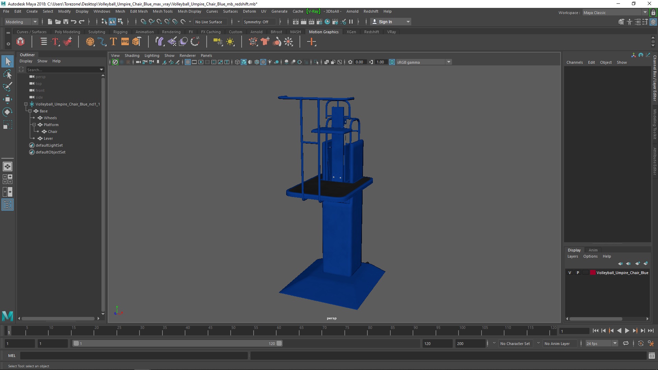Switch to four-view pane layout
This screenshot has width=658, height=370.
click(8, 179)
